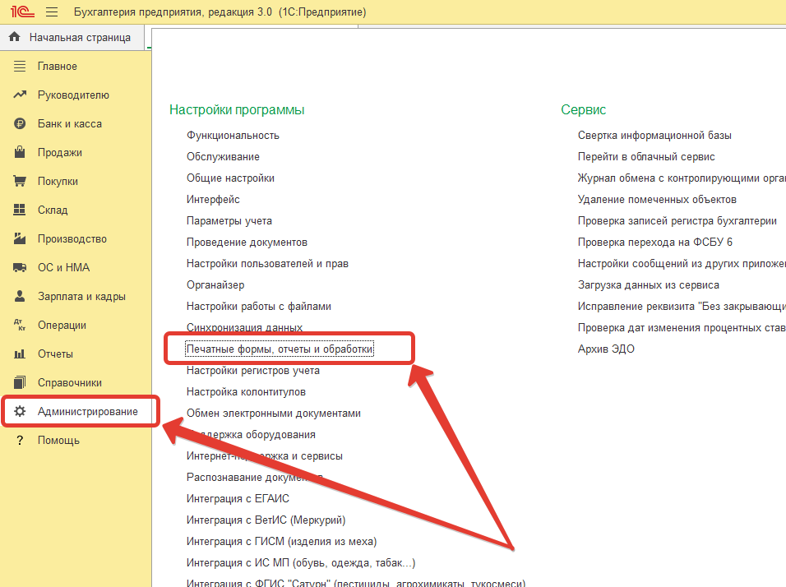
Task: Click the Операции Дт/Кт icon
Action: pyautogui.click(x=20, y=325)
